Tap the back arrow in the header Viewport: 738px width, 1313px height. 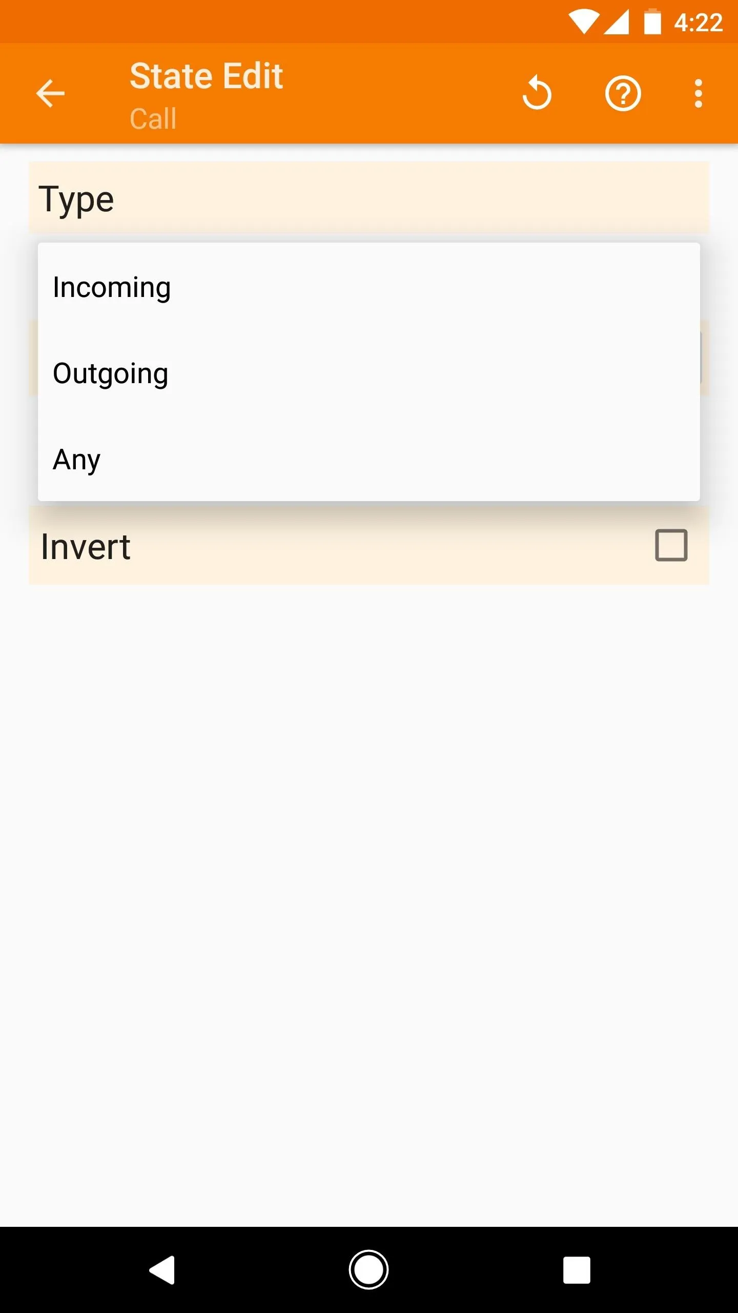[x=50, y=93]
